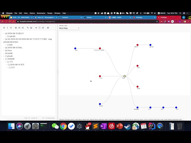Open Finder from the Dock
Viewport: 191px width, 143px height.
pos(11,126)
